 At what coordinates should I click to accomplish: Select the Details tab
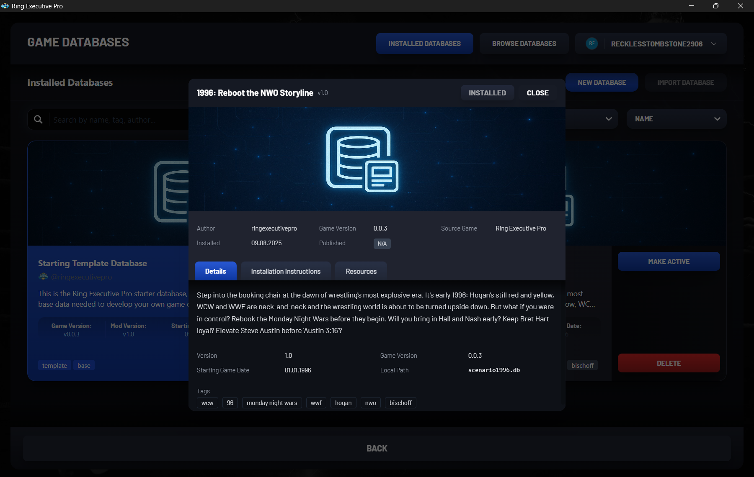click(216, 271)
